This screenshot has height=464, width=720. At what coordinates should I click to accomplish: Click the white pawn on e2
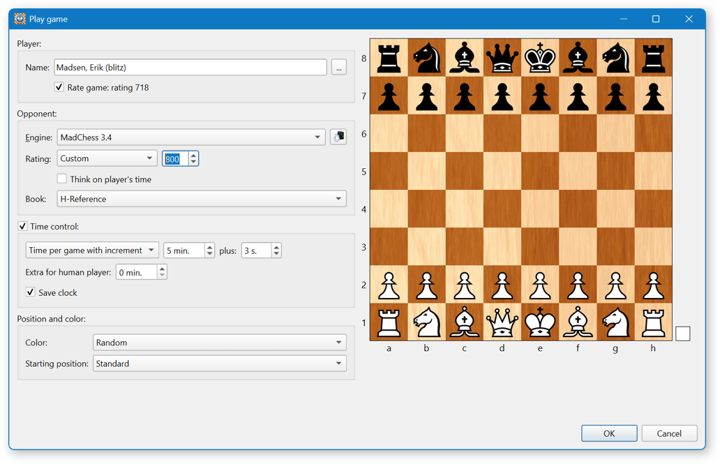(x=540, y=285)
